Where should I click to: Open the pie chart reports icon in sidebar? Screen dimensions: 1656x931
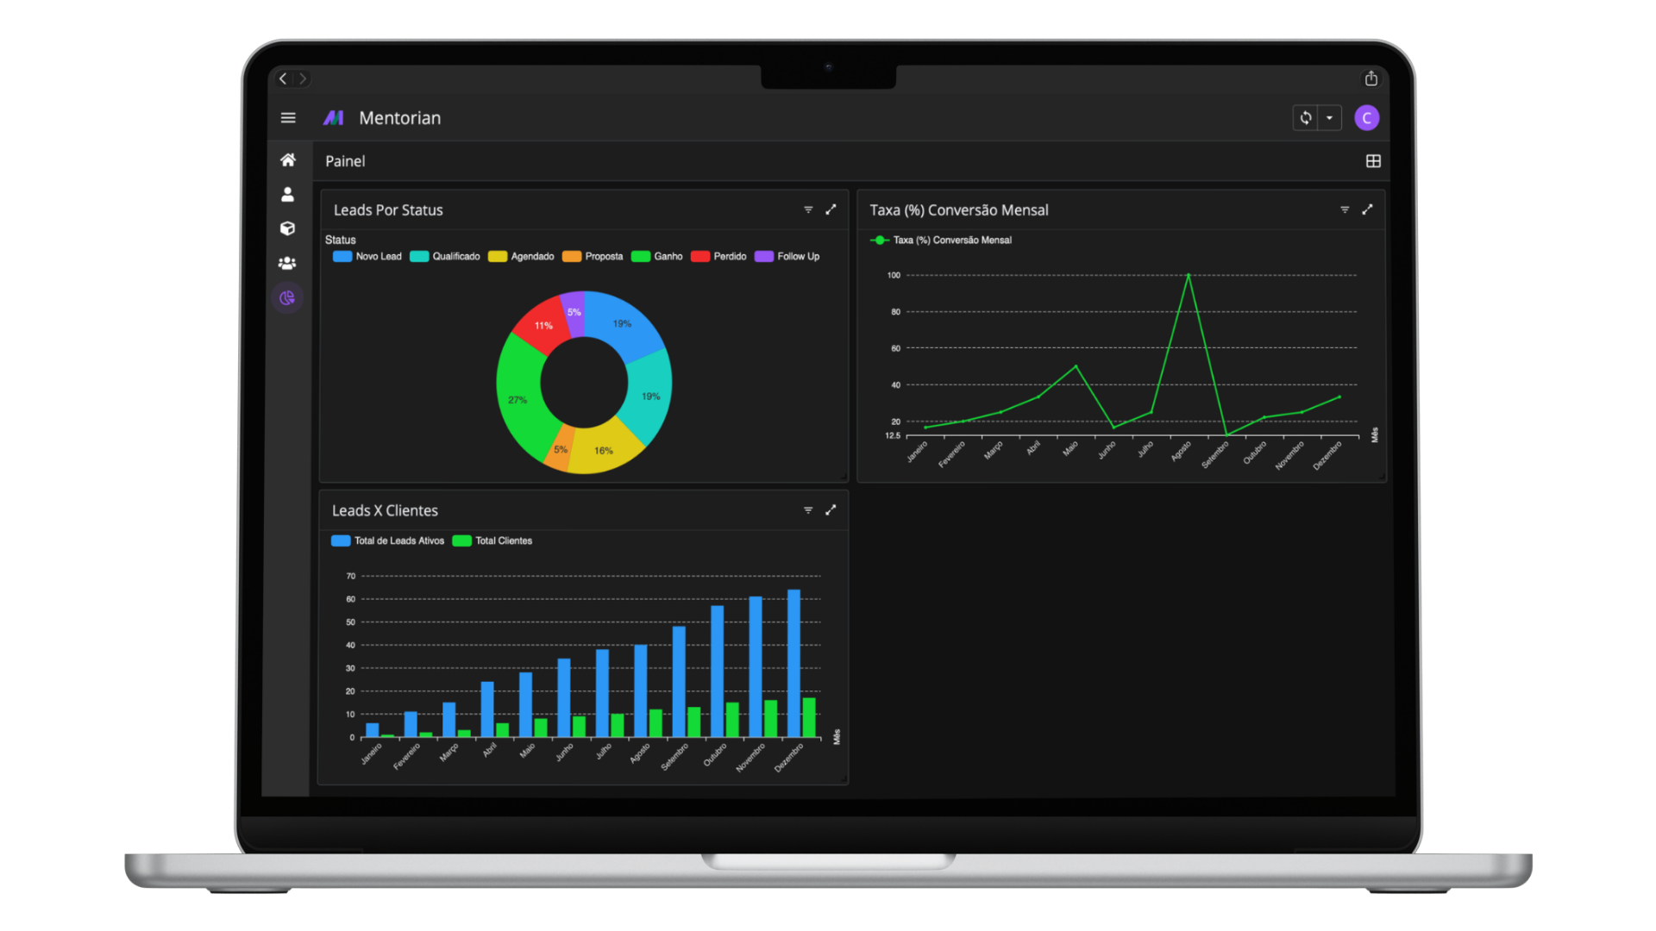coord(288,297)
